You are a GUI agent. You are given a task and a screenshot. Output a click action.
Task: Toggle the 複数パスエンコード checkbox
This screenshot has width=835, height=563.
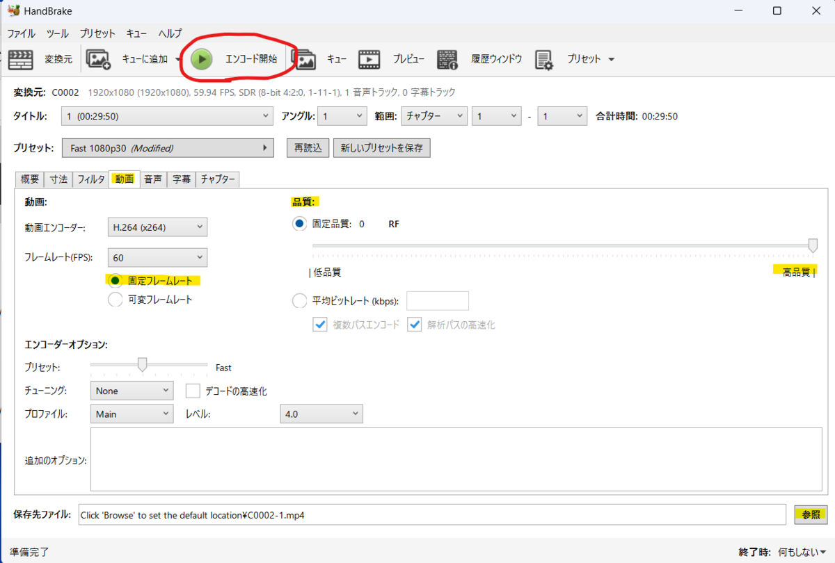click(320, 325)
